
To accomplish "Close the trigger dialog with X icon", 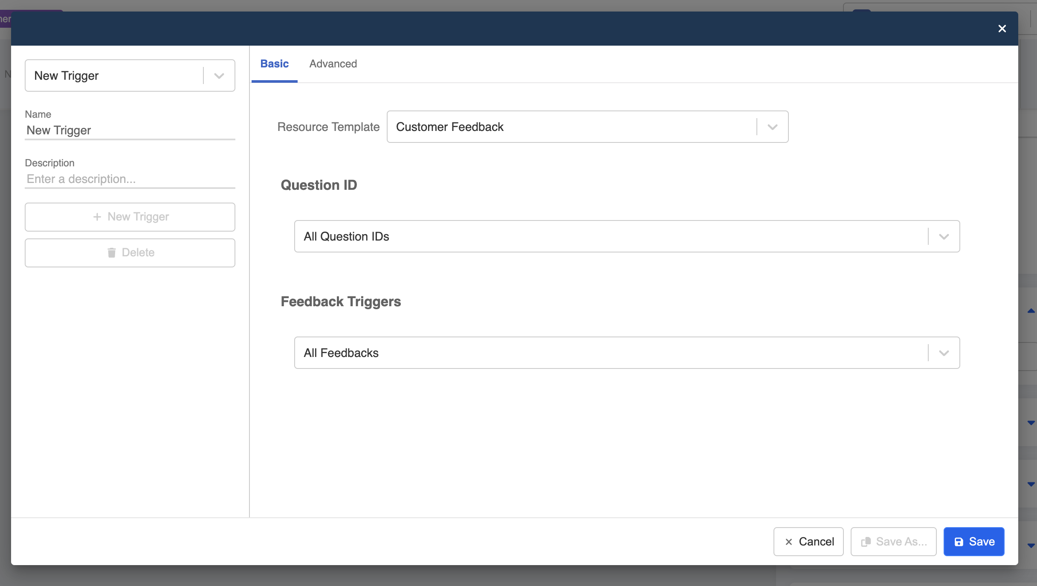I will tap(1002, 29).
